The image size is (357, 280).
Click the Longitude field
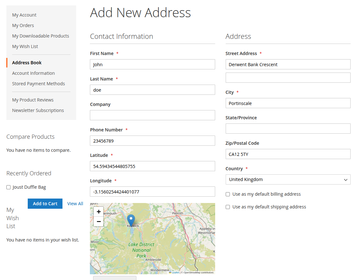153,192
